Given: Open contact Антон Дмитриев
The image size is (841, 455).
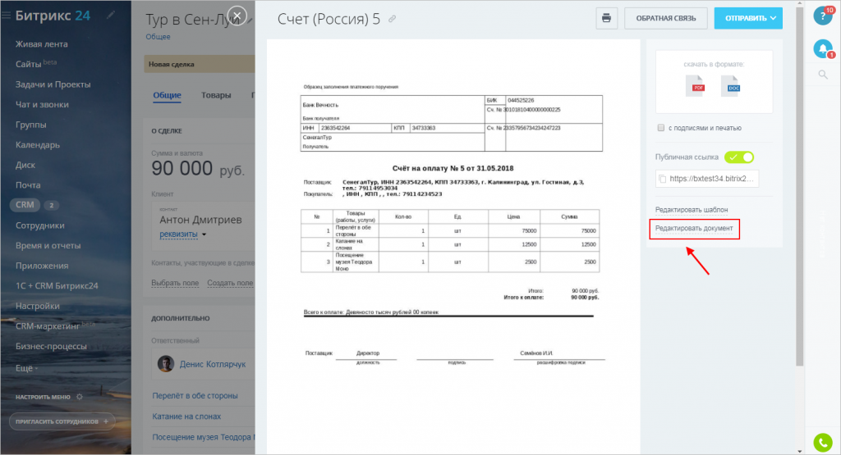Looking at the screenshot, I should coord(200,220).
